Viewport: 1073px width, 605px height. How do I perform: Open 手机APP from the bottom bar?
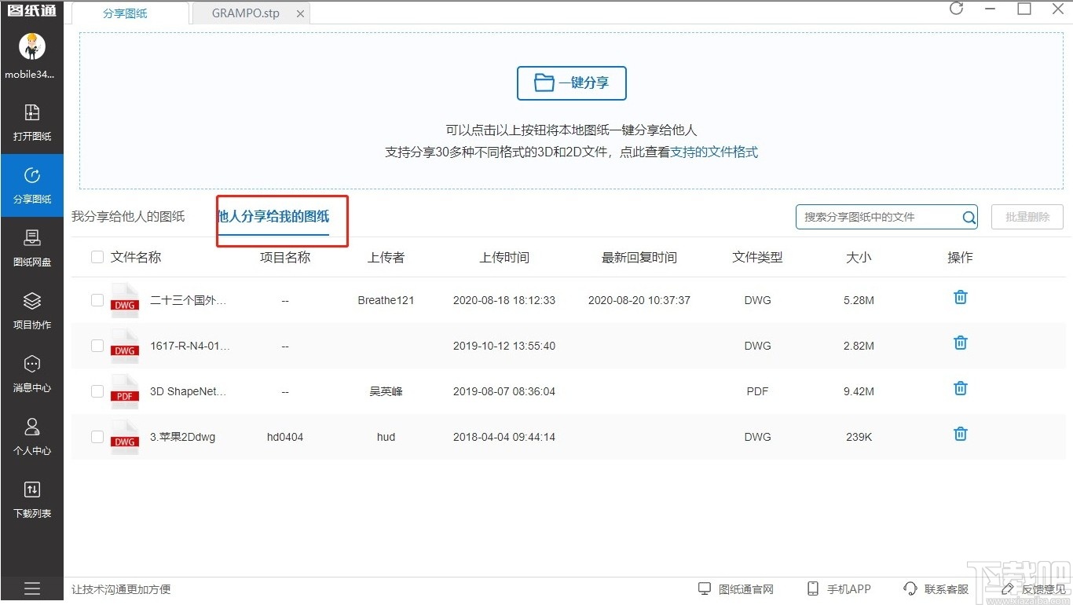point(839,588)
